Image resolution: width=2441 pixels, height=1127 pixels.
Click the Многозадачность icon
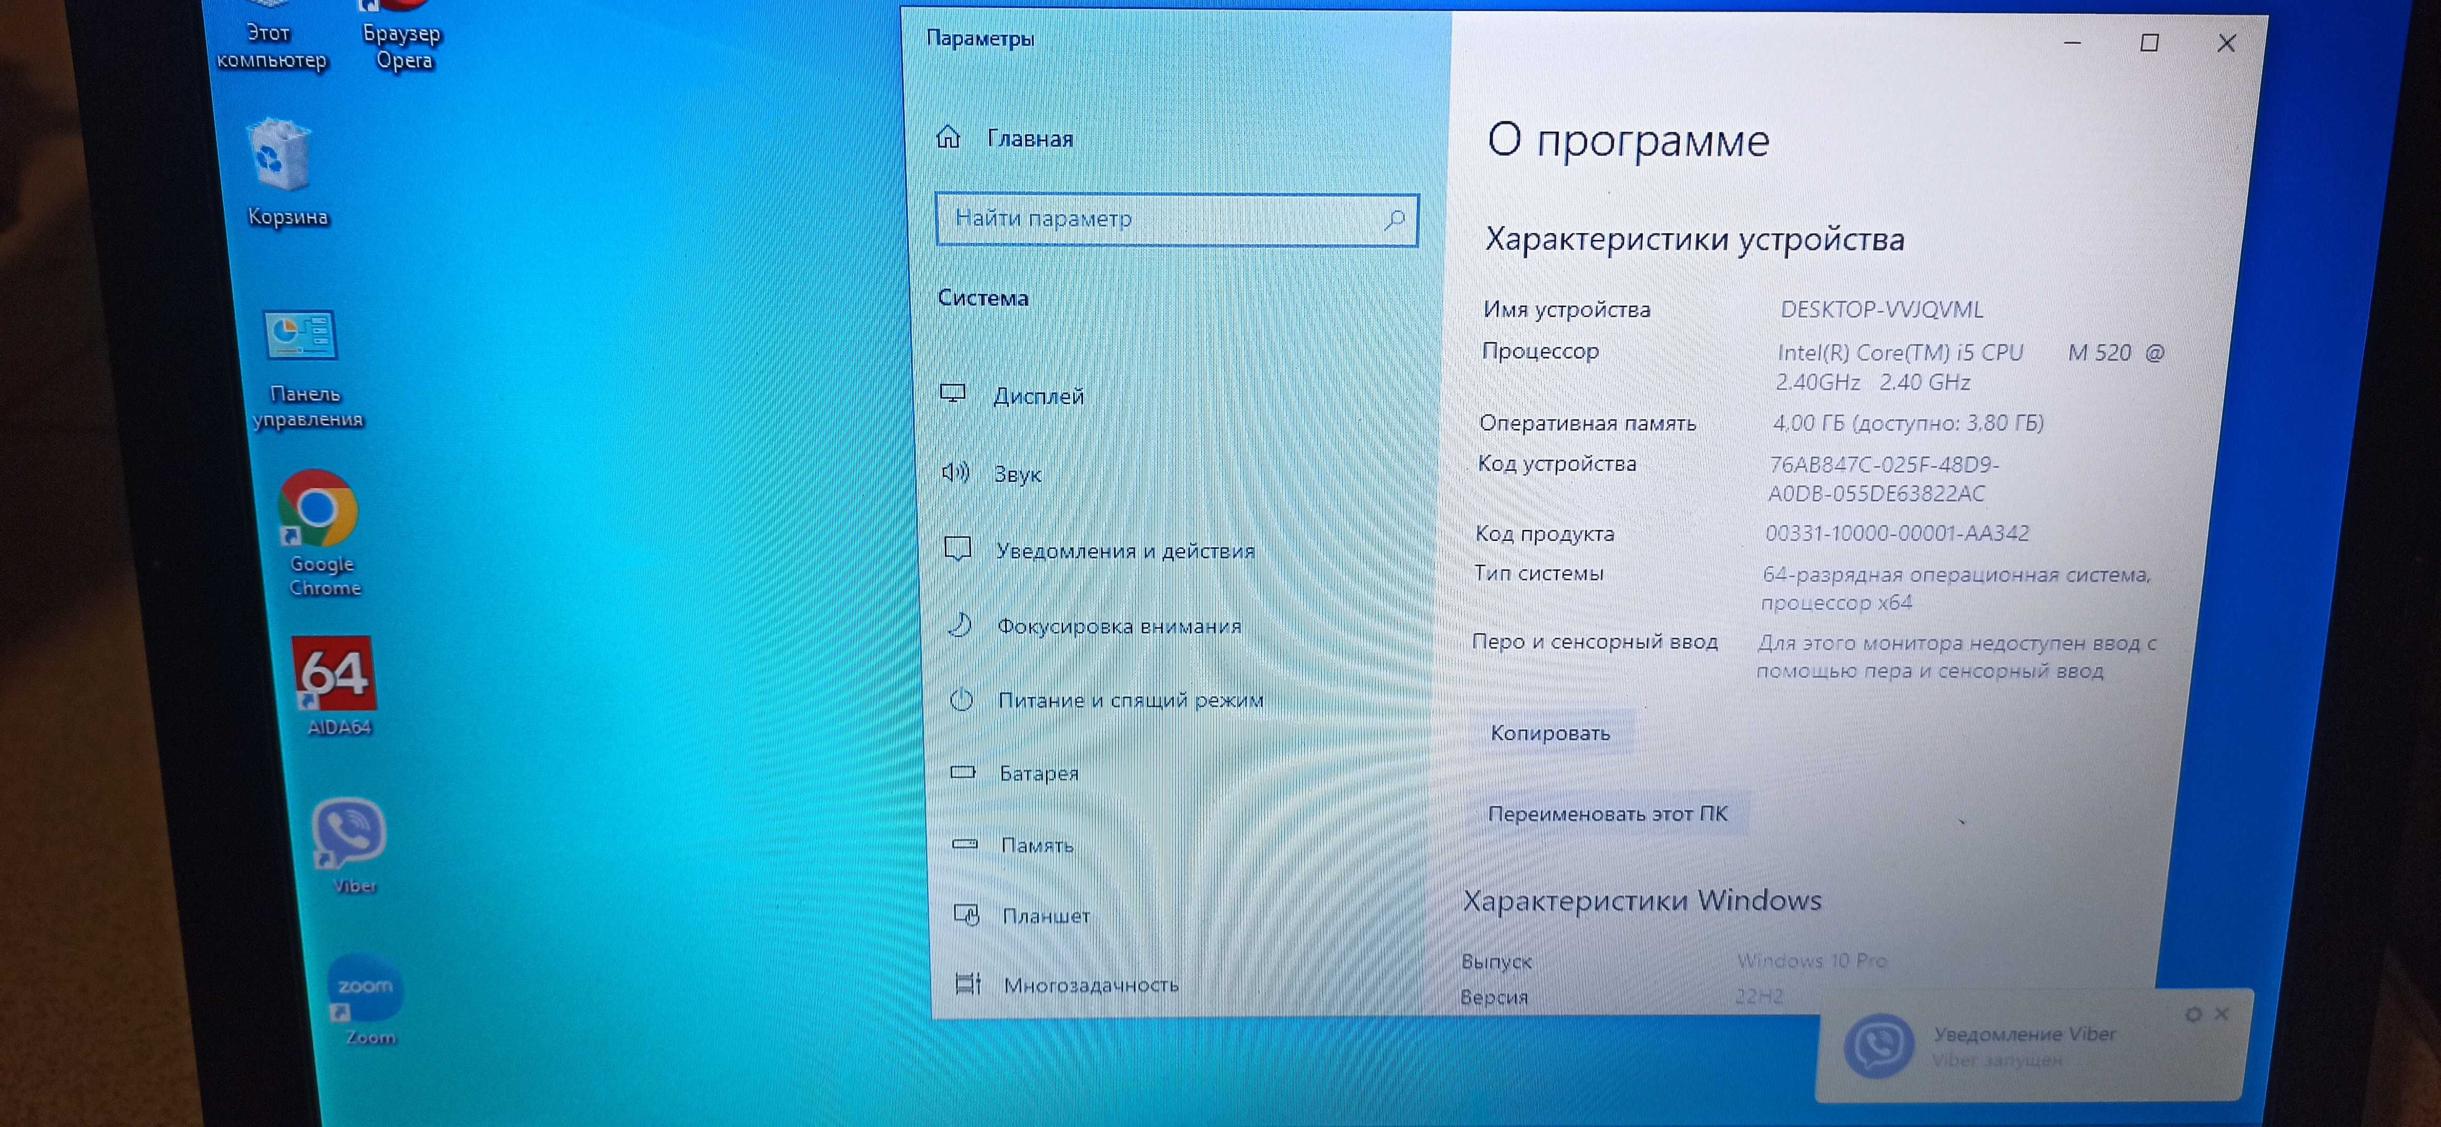click(x=969, y=984)
